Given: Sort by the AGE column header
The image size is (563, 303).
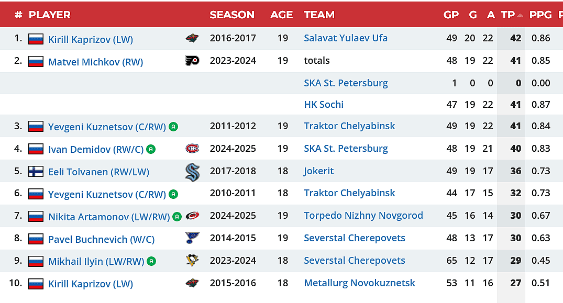Looking at the screenshot, I should pos(282,15).
